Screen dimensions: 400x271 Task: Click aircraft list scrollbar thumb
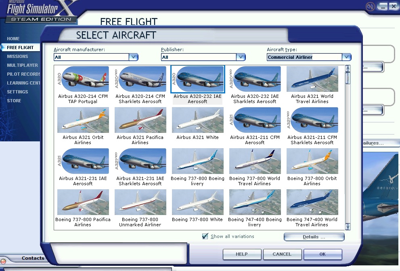pos(348,78)
